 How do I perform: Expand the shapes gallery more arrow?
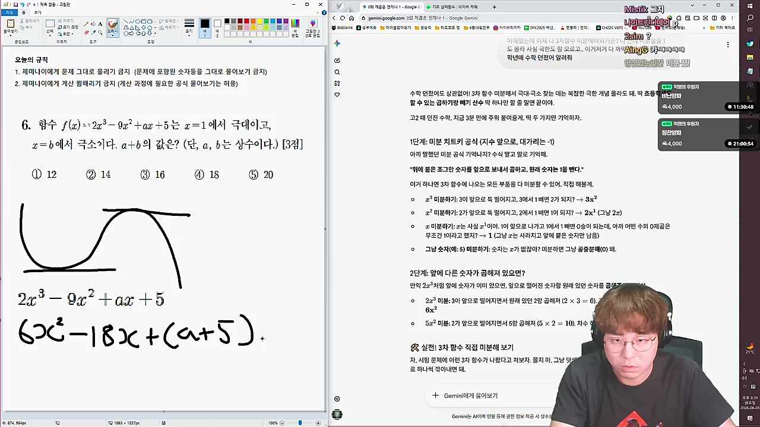click(155, 33)
